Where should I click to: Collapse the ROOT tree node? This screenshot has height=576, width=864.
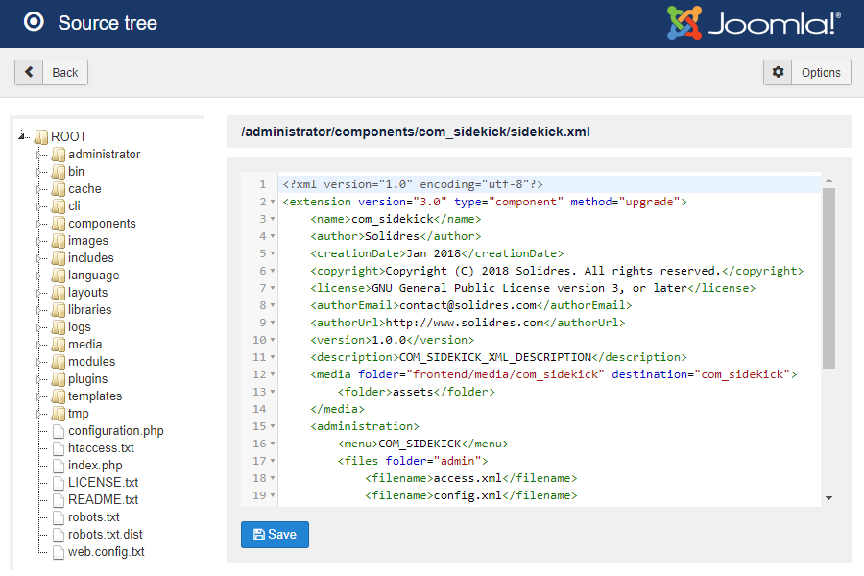click(x=21, y=136)
